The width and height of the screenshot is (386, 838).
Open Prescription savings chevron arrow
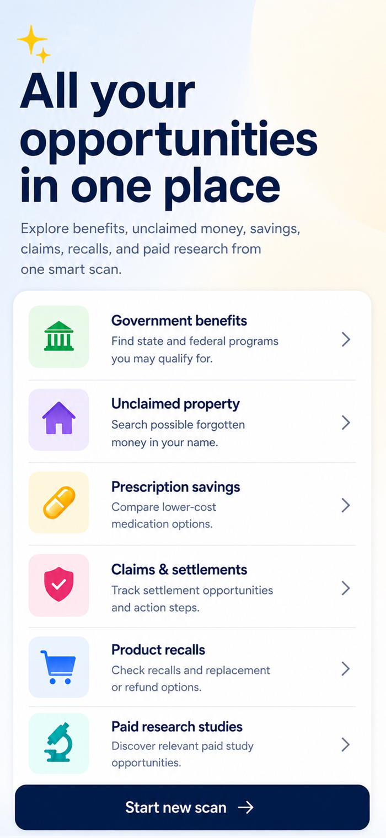tap(346, 505)
